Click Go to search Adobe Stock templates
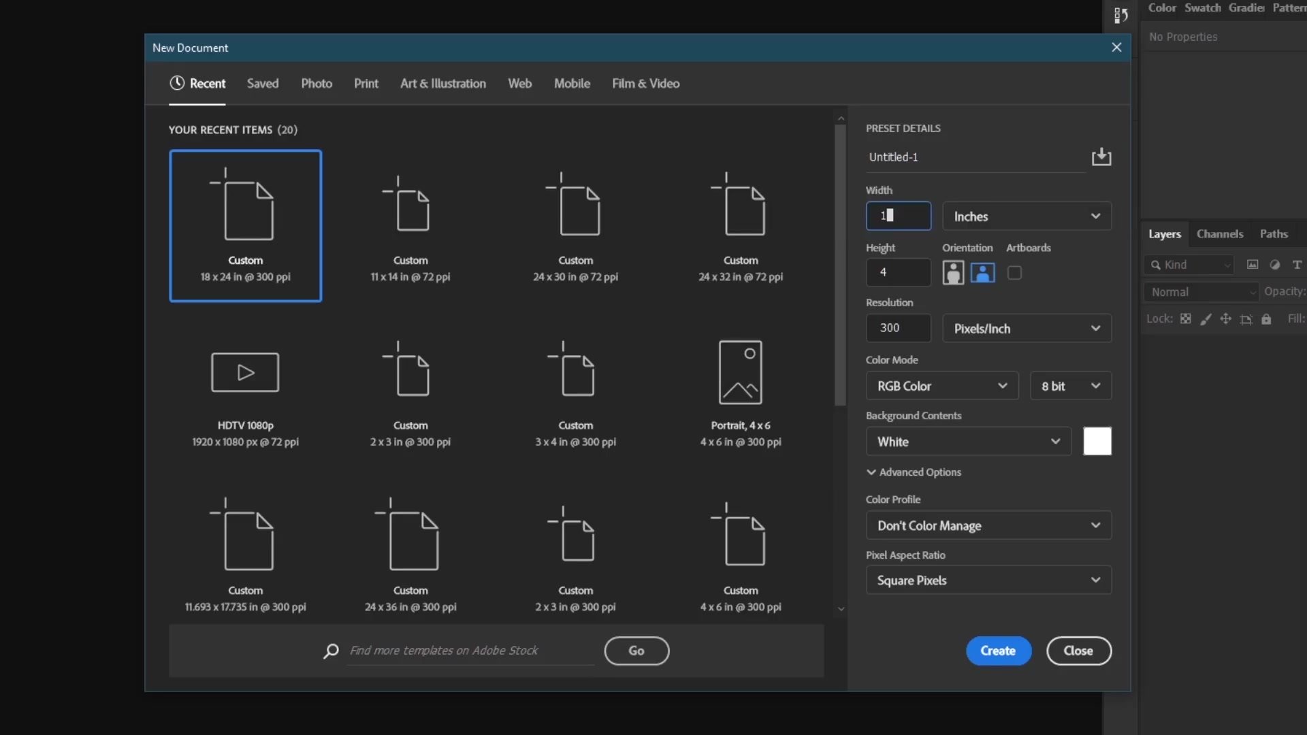This screenshot has height=735, width=1307. (x=636, y=651)
